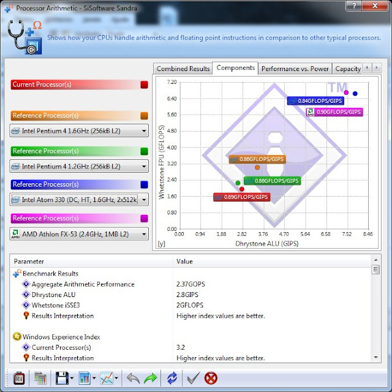Click the bar chart view icon

[85, 378]
